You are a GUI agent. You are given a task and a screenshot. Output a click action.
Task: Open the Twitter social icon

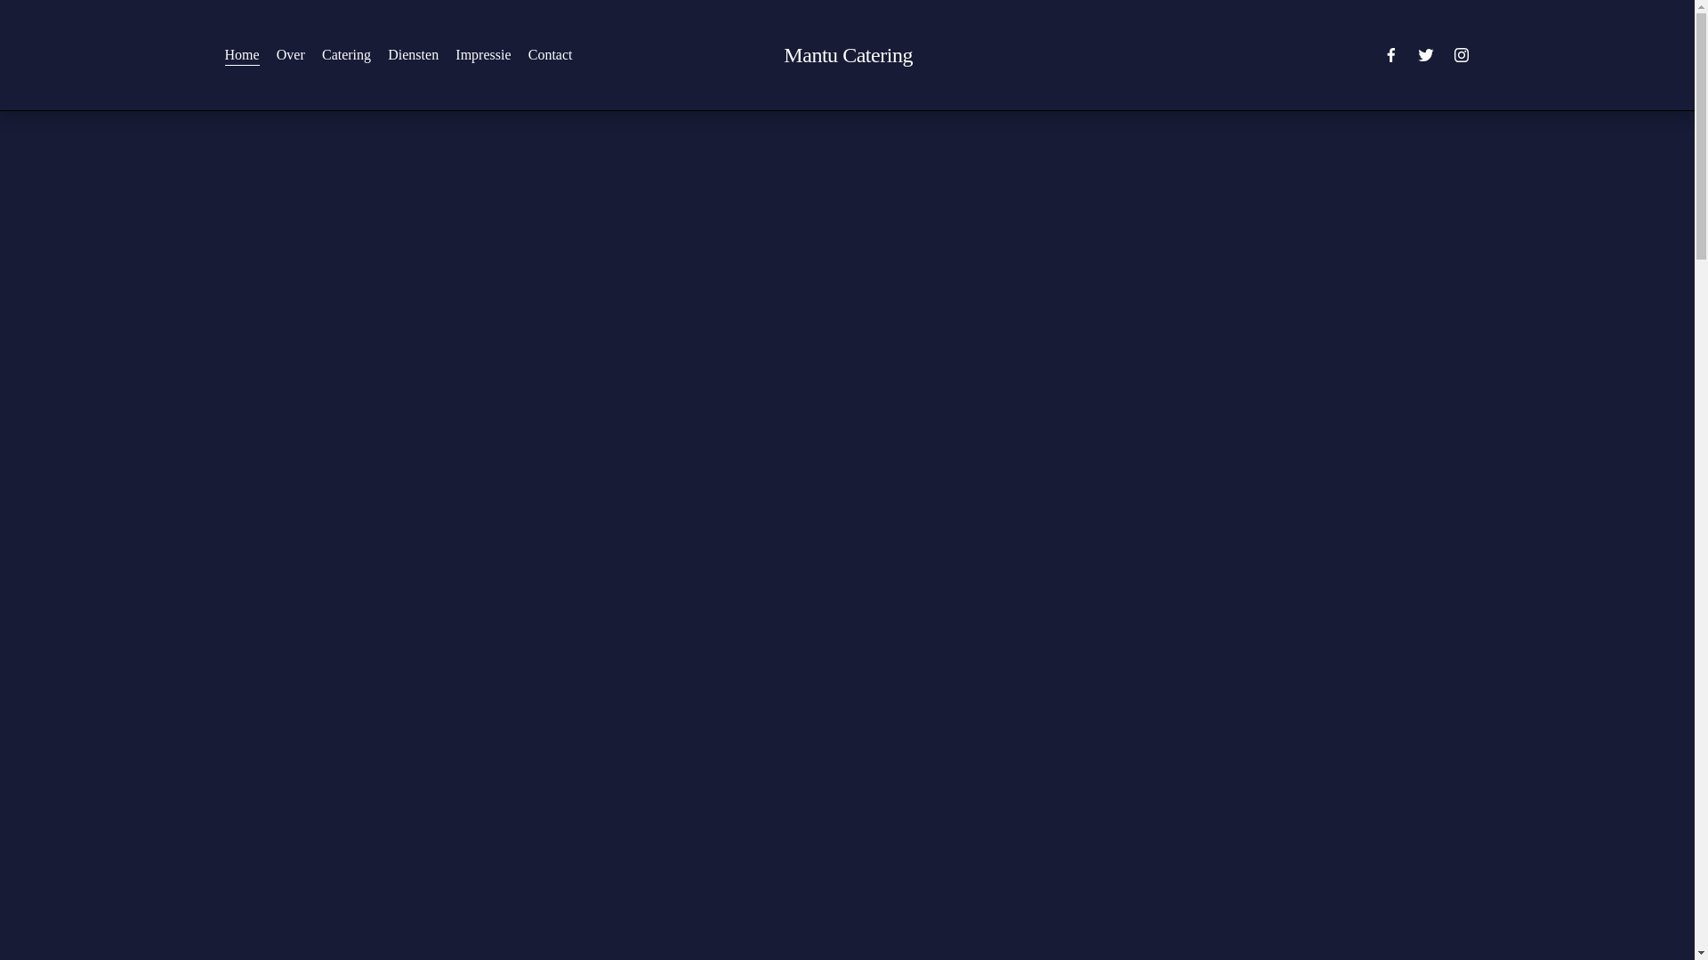[x=1426, y=55]
